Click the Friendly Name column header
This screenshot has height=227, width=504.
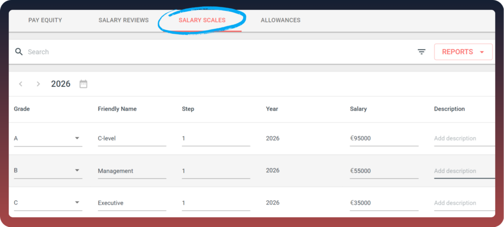coord(117,109)
